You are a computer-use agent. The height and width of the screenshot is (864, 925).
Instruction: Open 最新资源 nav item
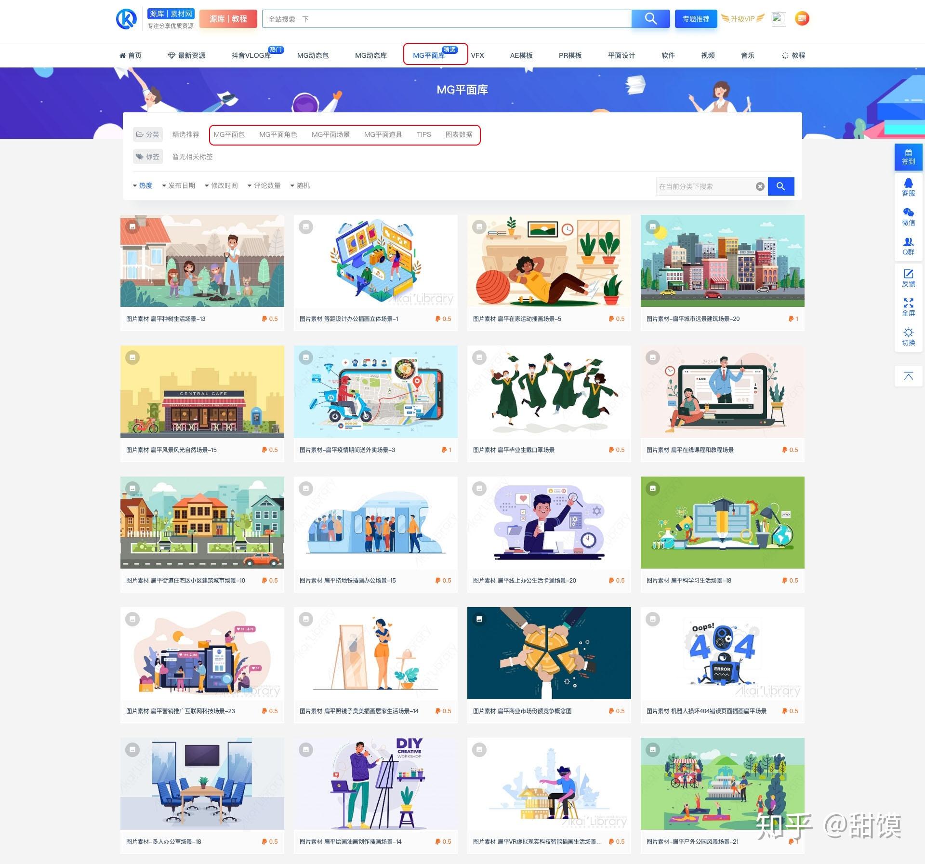coord(186,55)
